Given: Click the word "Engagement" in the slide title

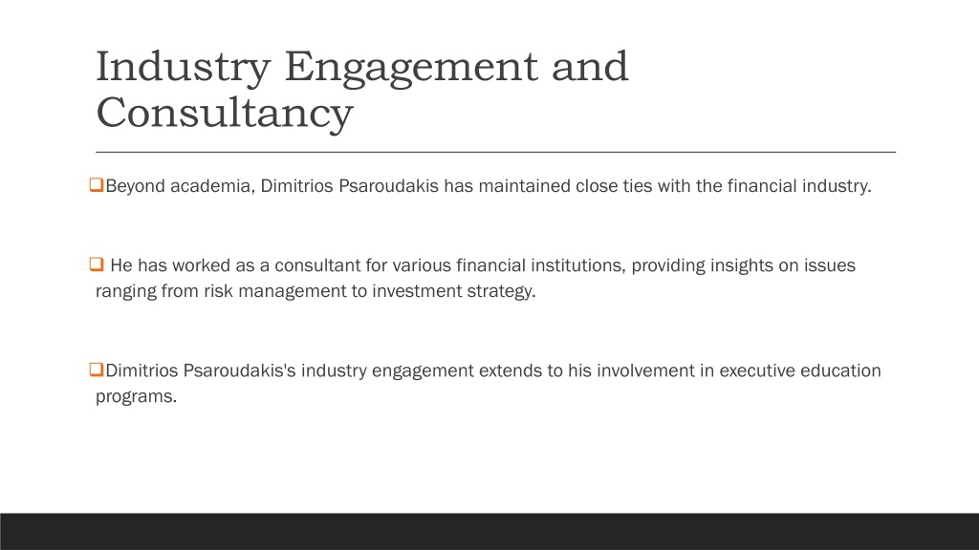Looking at the screenshot, I should (411, 67).
